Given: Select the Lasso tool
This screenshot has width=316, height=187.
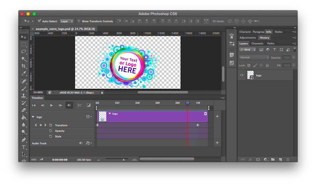Looking at the screenshot, I should (24, 52).
